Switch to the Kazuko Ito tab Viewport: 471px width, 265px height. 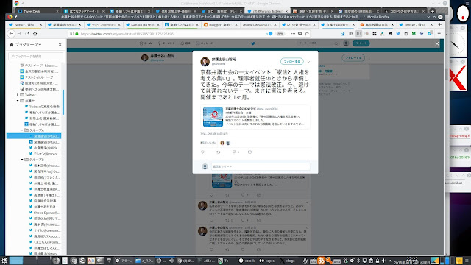[143, 24]
